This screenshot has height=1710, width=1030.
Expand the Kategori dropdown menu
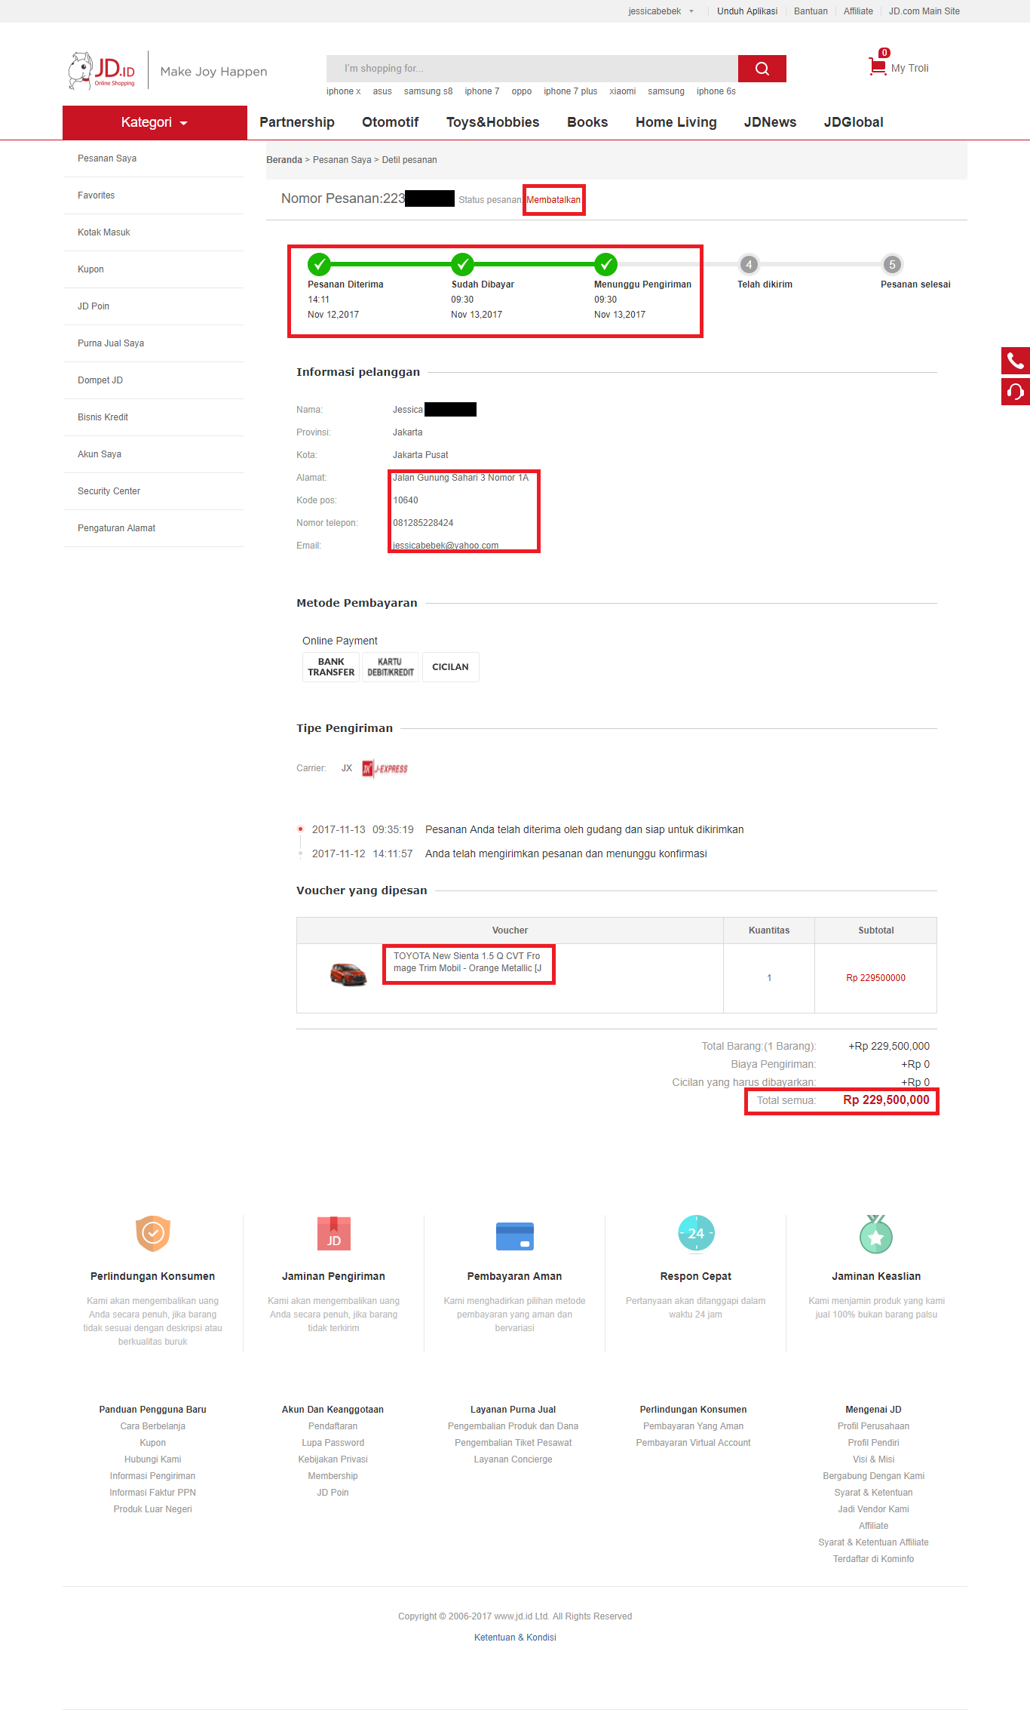pos(155,122)
